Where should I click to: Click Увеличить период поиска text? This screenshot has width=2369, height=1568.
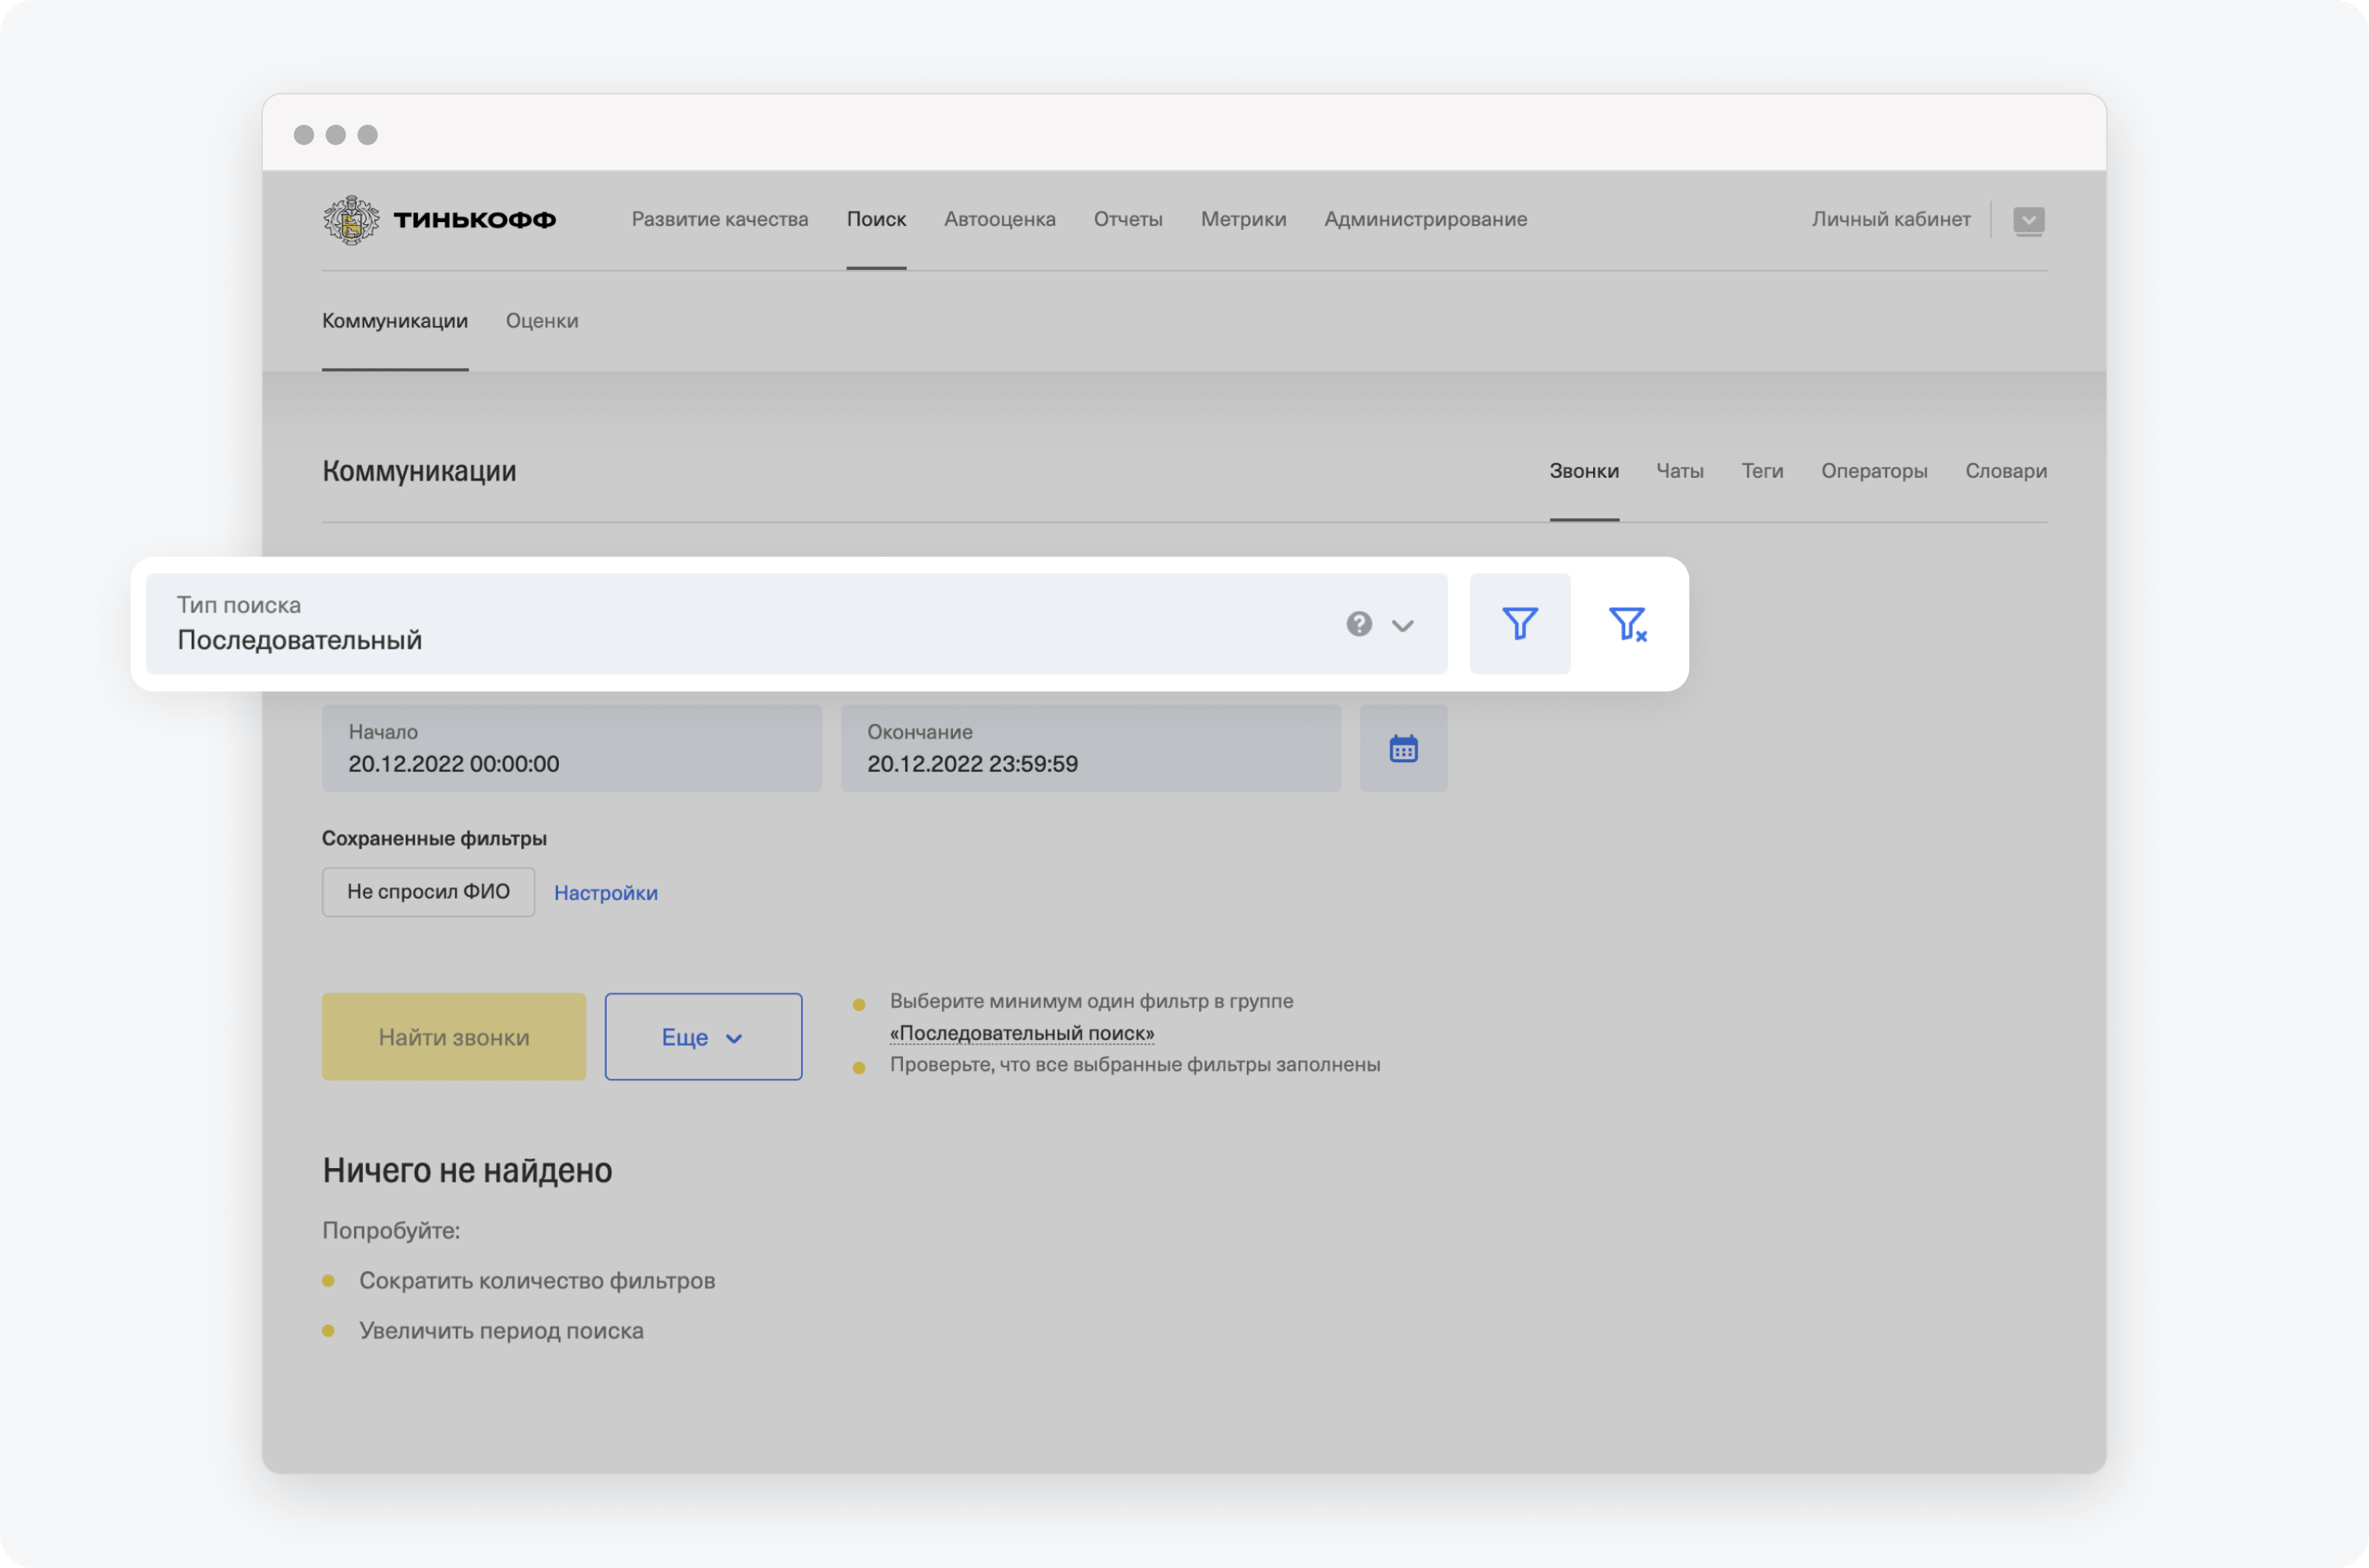pos(501,1331)
